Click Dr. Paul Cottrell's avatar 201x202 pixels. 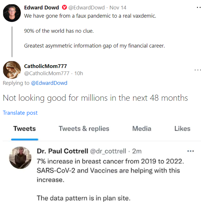(20, 158)
